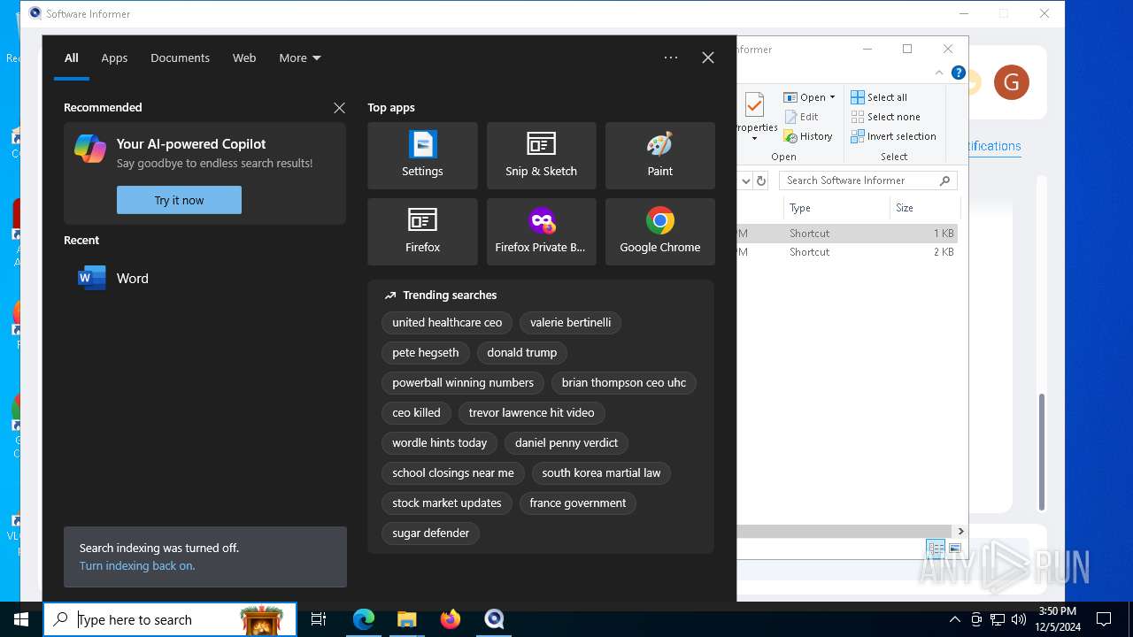Screen dimensions: 1133x637
Task: Click Select none in the ribbon
Action: point(885,117)
